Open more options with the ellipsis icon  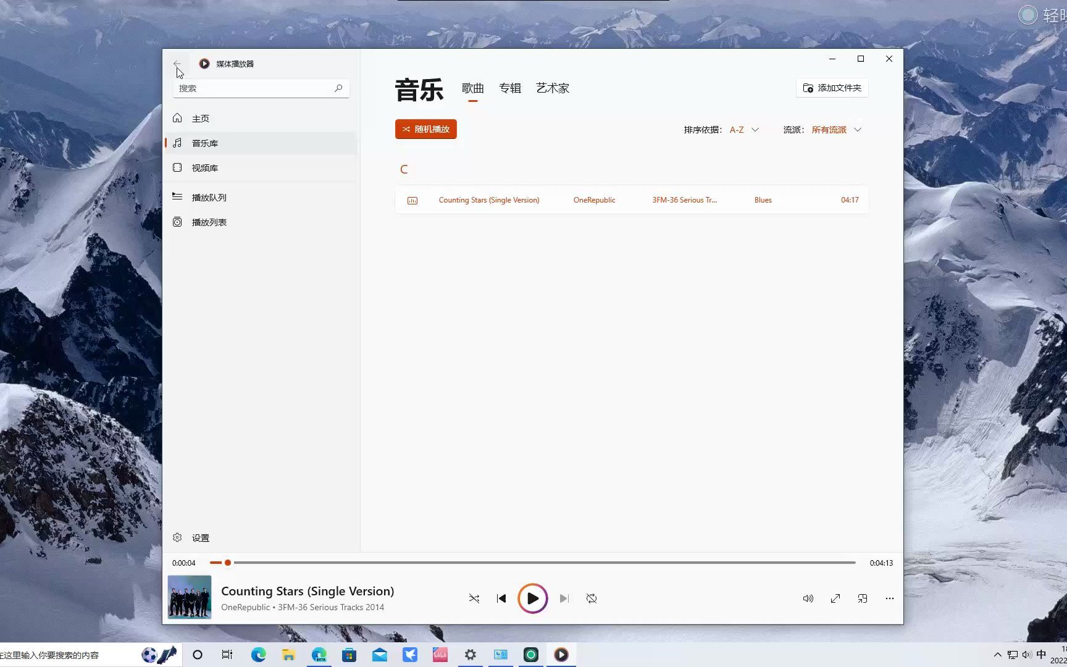[x=889, y=598]
